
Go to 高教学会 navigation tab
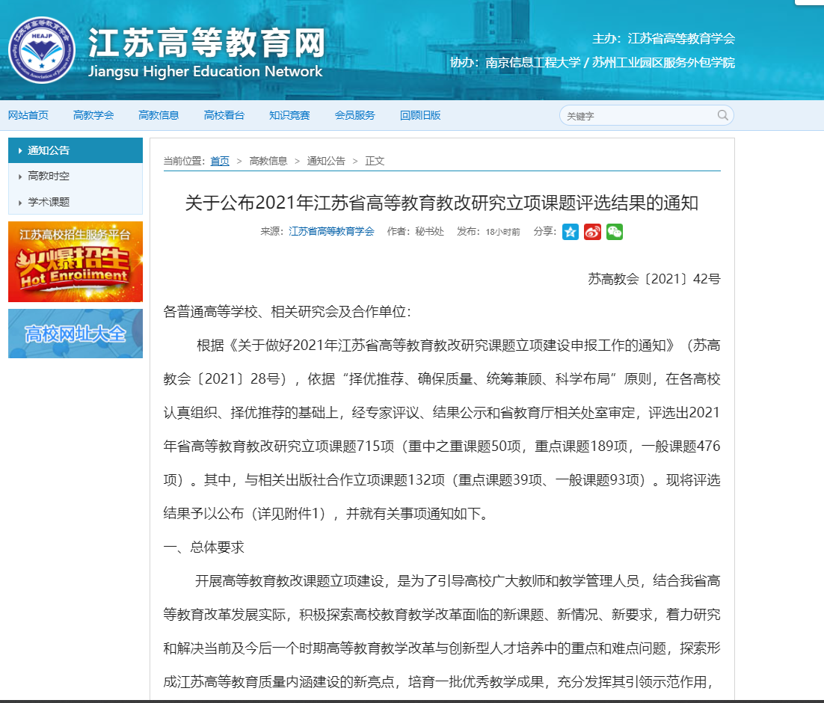pyautogui.click(x=93, y=115)
